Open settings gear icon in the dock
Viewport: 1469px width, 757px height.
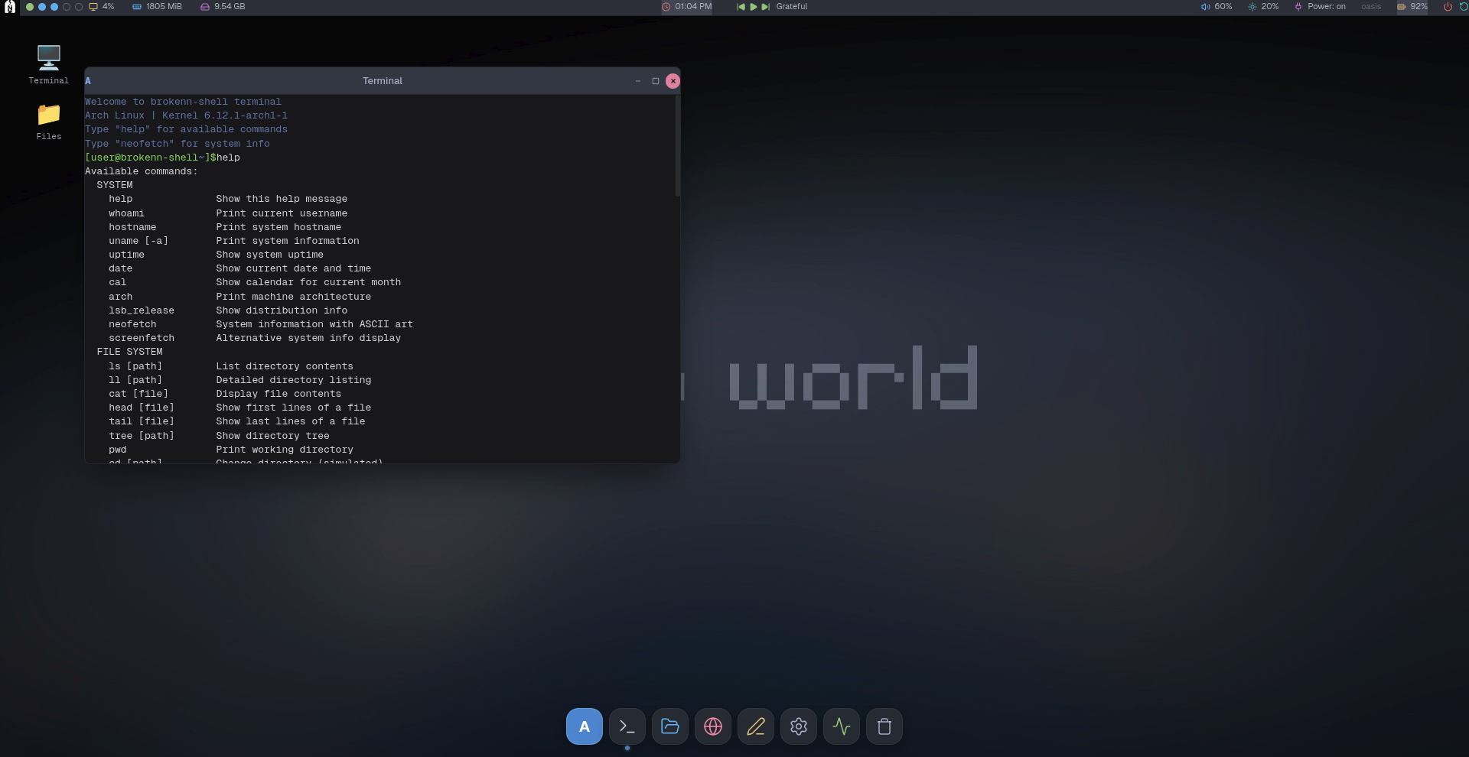(x=799, y=726)
